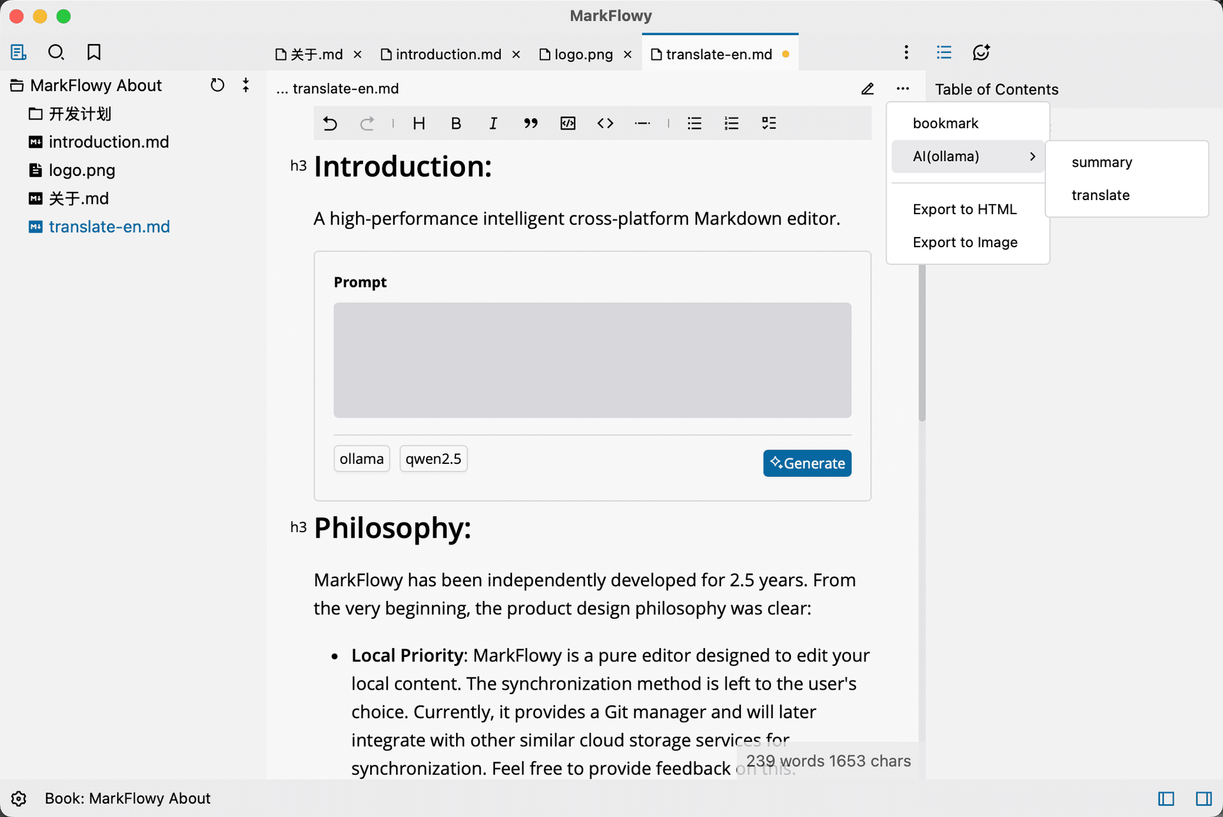This screenshot has height=817, width=1223.
Task: Close the logo.png tab
Action: click(627, 55)
